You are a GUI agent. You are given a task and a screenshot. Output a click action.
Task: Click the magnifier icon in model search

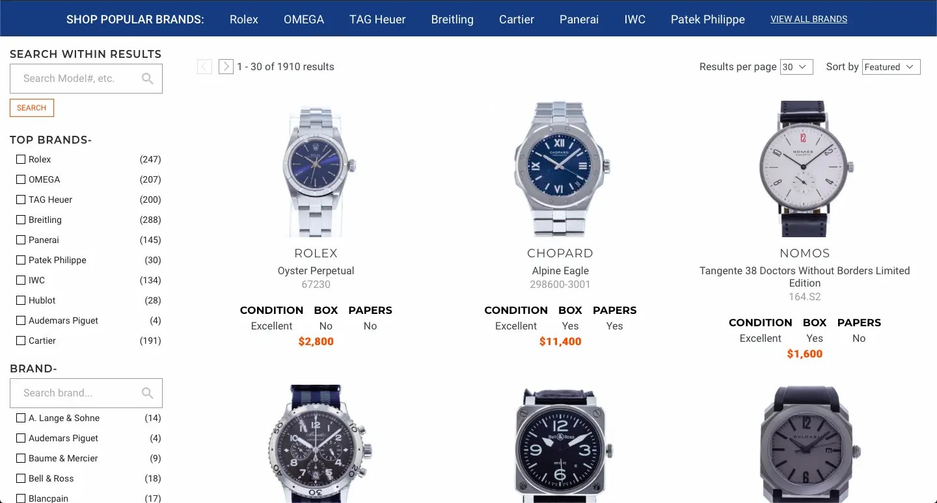pyautogui.click(x=148, y=79)
